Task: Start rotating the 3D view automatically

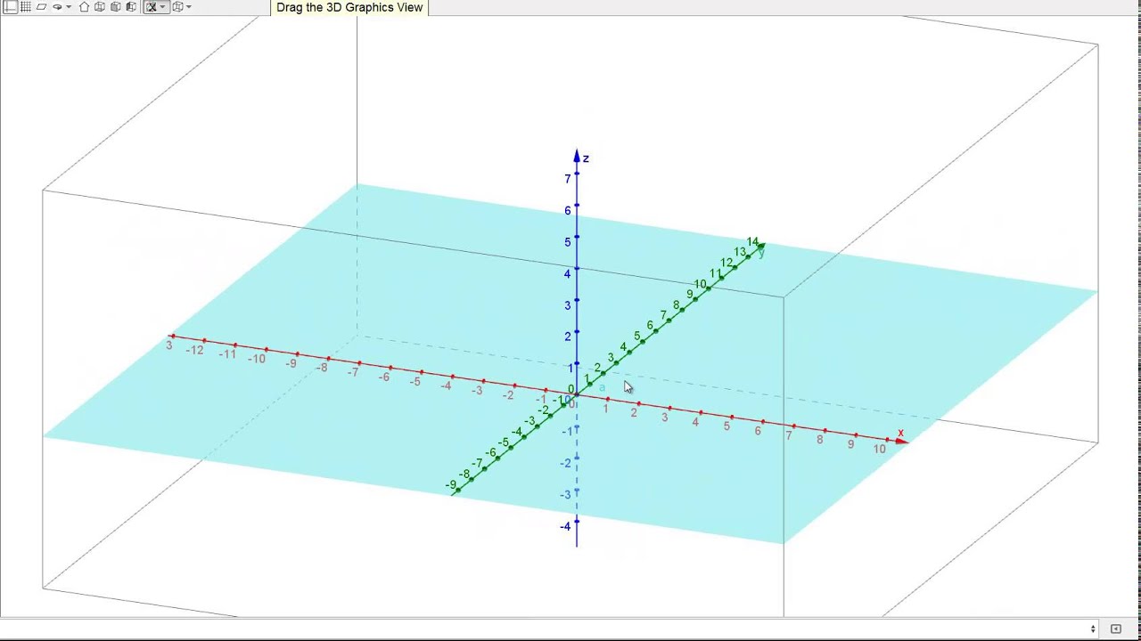Action: pyautogui.click(x=57, y=7)
